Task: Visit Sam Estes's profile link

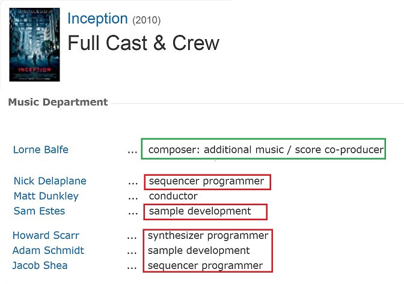Action: click(39, 211)
